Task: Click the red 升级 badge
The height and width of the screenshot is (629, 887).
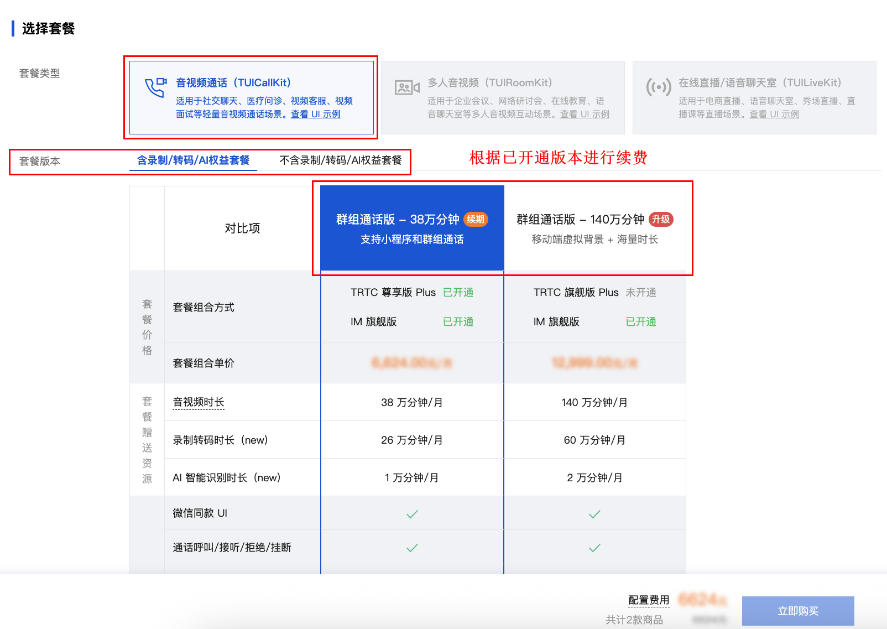Action: click(661, 219)
